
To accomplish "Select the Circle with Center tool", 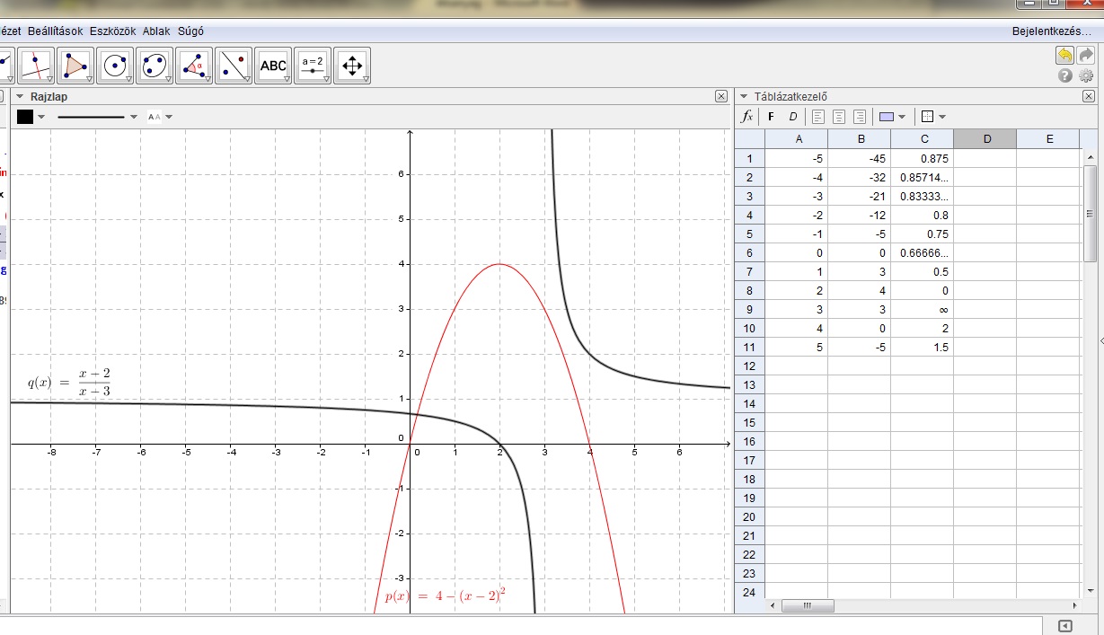I will click(116, 66).
